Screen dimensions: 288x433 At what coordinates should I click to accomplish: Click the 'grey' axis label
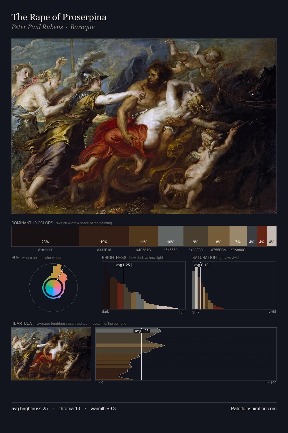tap(196, 312)
